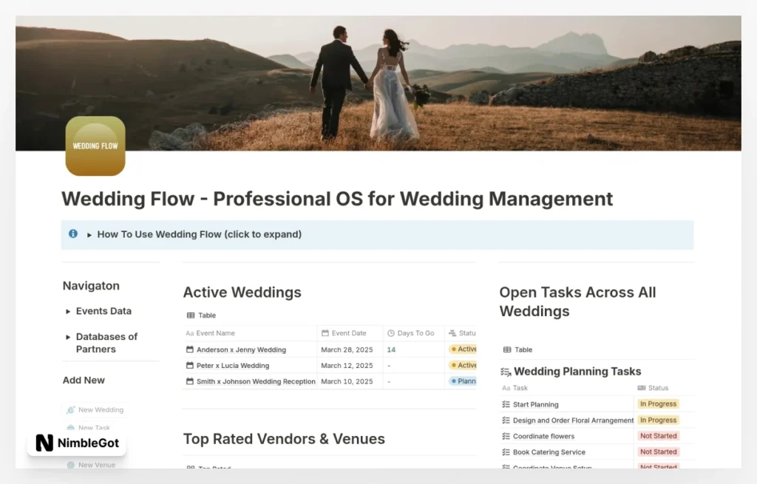Click the March 12, 2025 date cell
757x484 pixels.
click(350, 365)
